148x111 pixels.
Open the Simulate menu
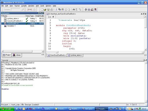tap(31, 6)
